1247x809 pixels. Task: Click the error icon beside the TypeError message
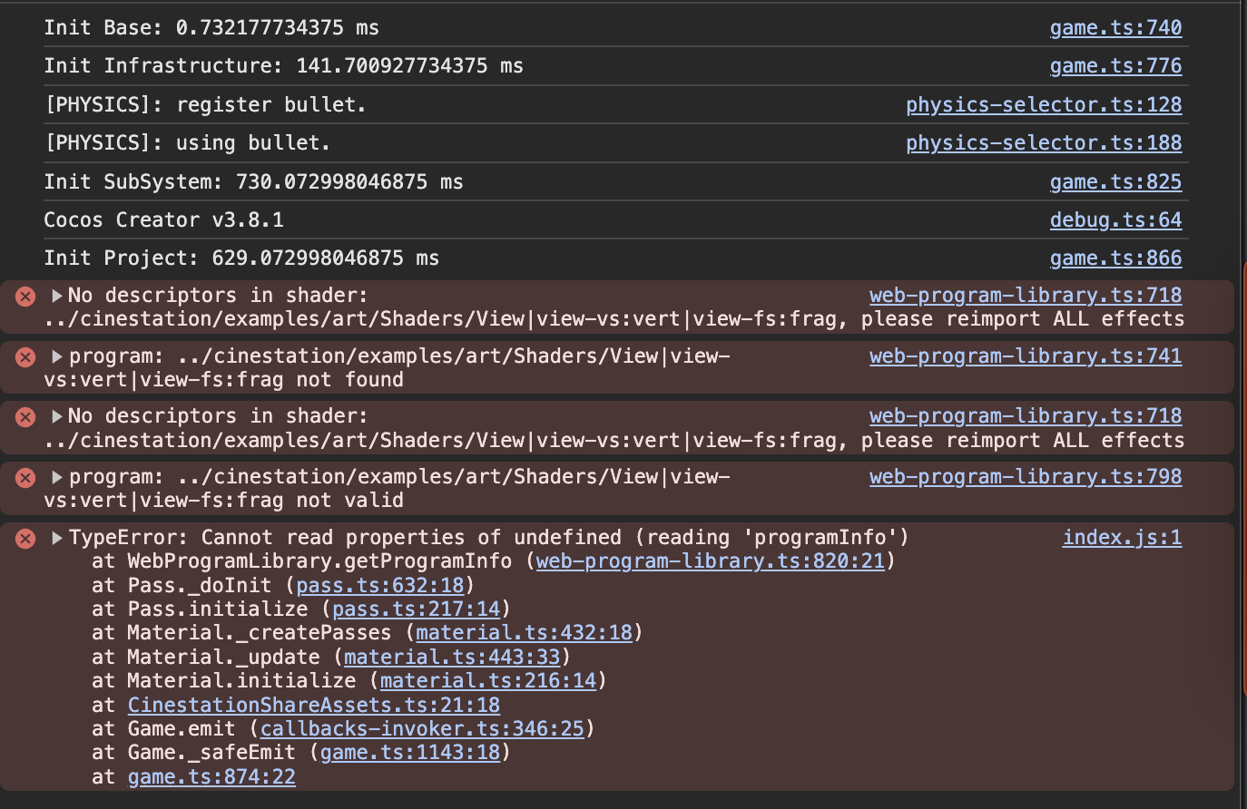click(25, 539)
